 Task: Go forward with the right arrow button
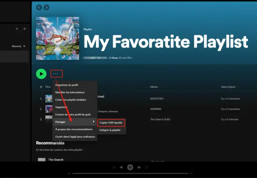tap(46, 7)
